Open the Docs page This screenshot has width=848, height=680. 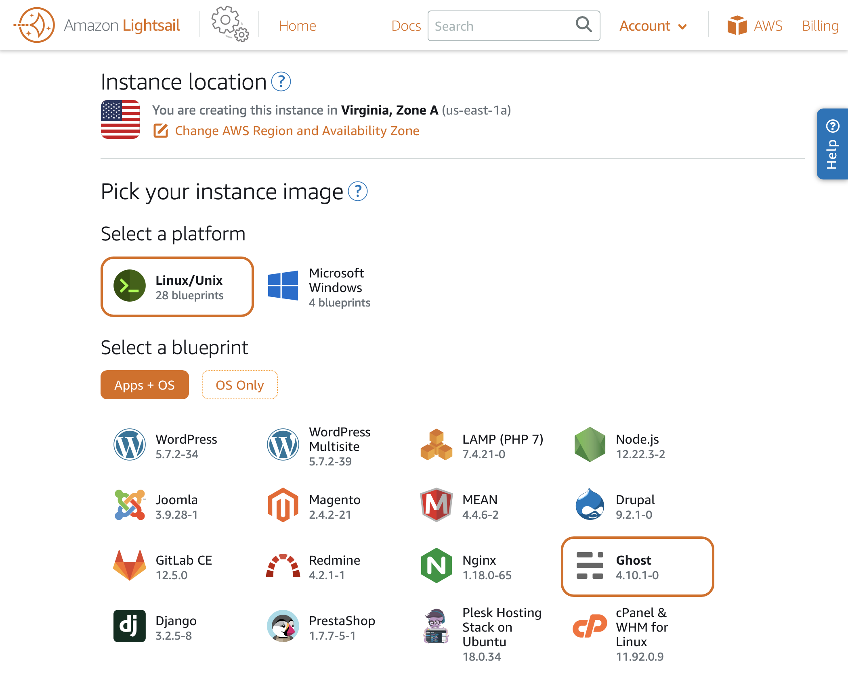[x=405, y=25]
